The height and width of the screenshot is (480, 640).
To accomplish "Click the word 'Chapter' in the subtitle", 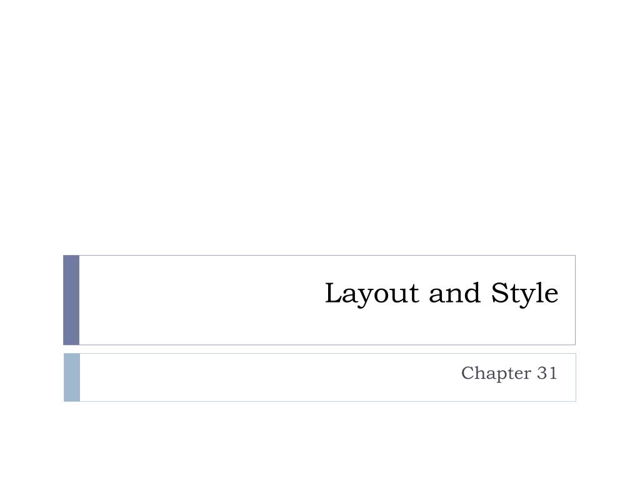I will coord(496,373).
